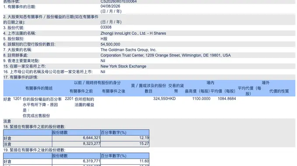Select the 買/賣或涉及的股份數目 header

pos(148,88)
